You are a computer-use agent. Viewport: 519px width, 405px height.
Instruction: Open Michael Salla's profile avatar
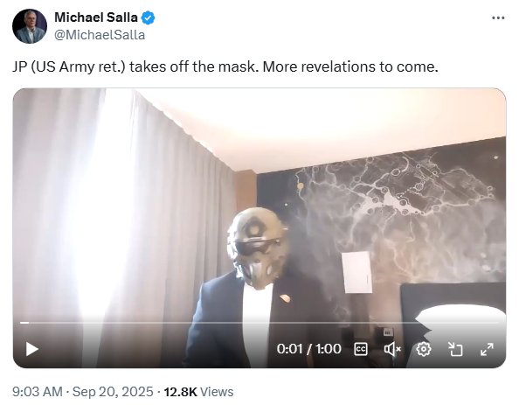click(x=30, y=26)
